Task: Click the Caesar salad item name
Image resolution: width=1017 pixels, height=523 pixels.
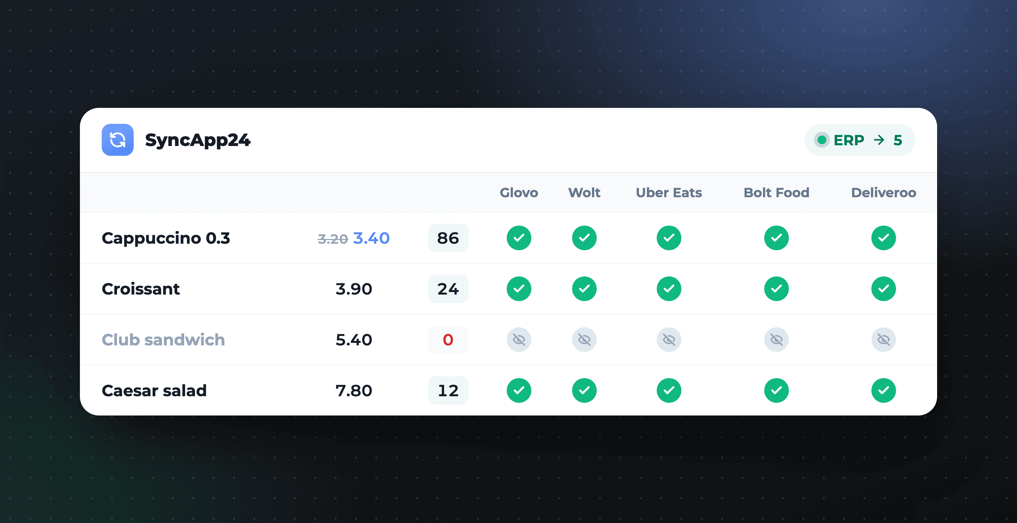Action: [x=154, y=390]
